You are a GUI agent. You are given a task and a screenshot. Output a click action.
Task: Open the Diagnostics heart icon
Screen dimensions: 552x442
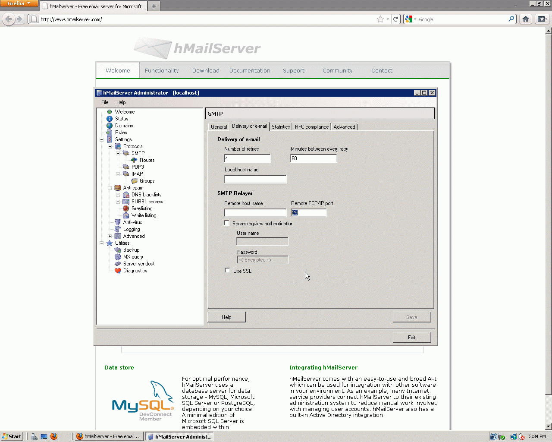[118, 271]
